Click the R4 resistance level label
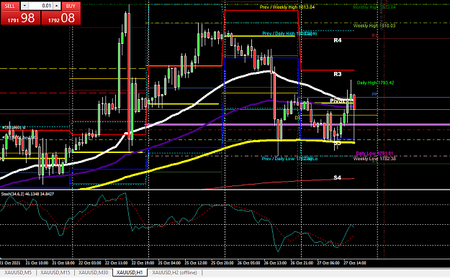The height and width of the screenshot is (278, 450). pos(338,40)
